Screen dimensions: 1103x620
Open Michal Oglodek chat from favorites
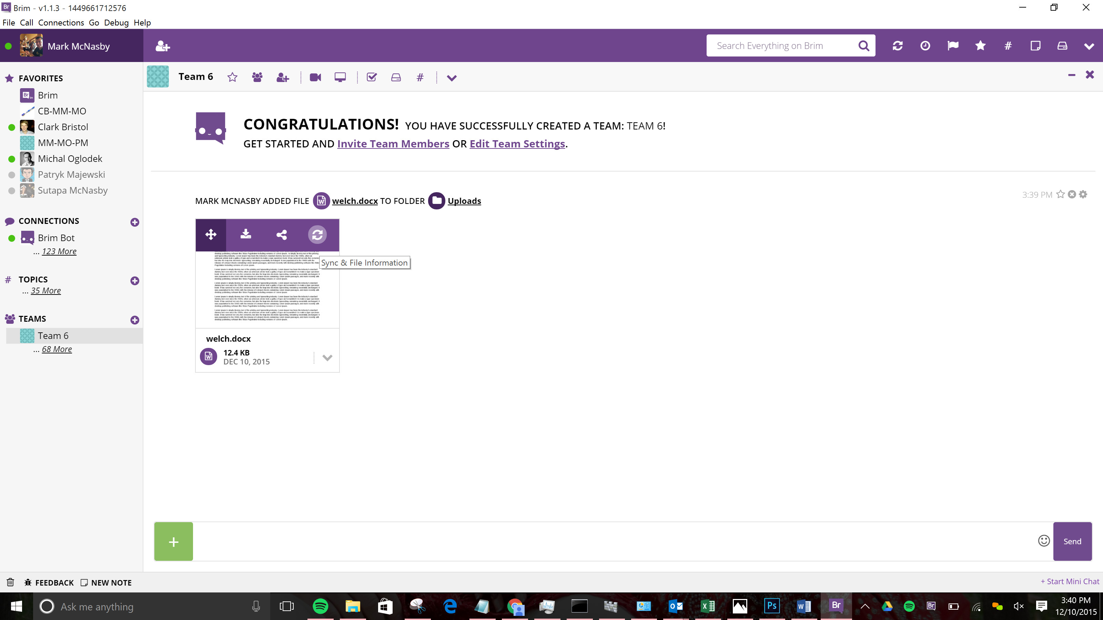[70, 159]
